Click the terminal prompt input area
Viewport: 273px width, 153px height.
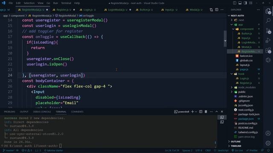click(x=61, y=146)
